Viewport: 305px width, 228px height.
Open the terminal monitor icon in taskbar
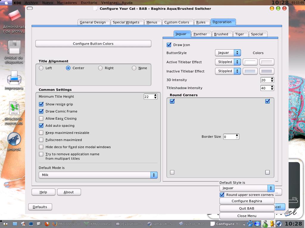click(31, 224)
